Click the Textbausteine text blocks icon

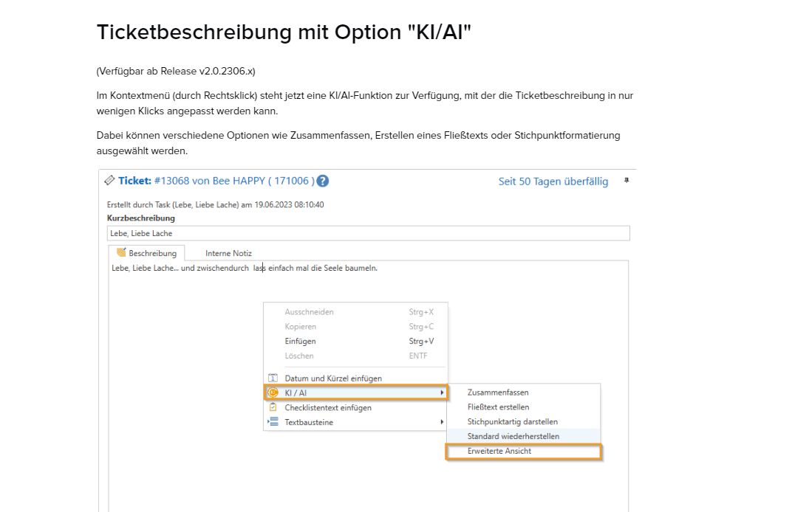(x=273, y=422)
